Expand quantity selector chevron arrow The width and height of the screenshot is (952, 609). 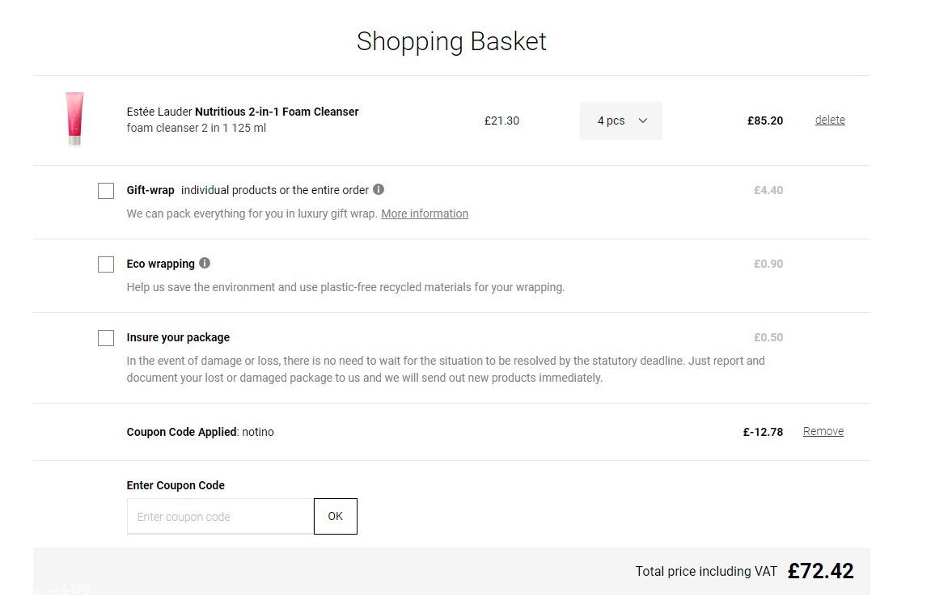tap(643, 121)
